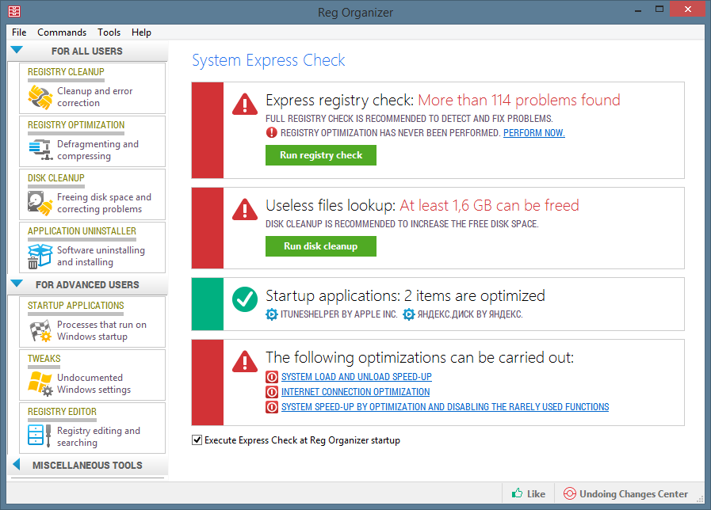Select the Disk Cleanup drive icon
This screenshot has height=510, width=711.
40,204
